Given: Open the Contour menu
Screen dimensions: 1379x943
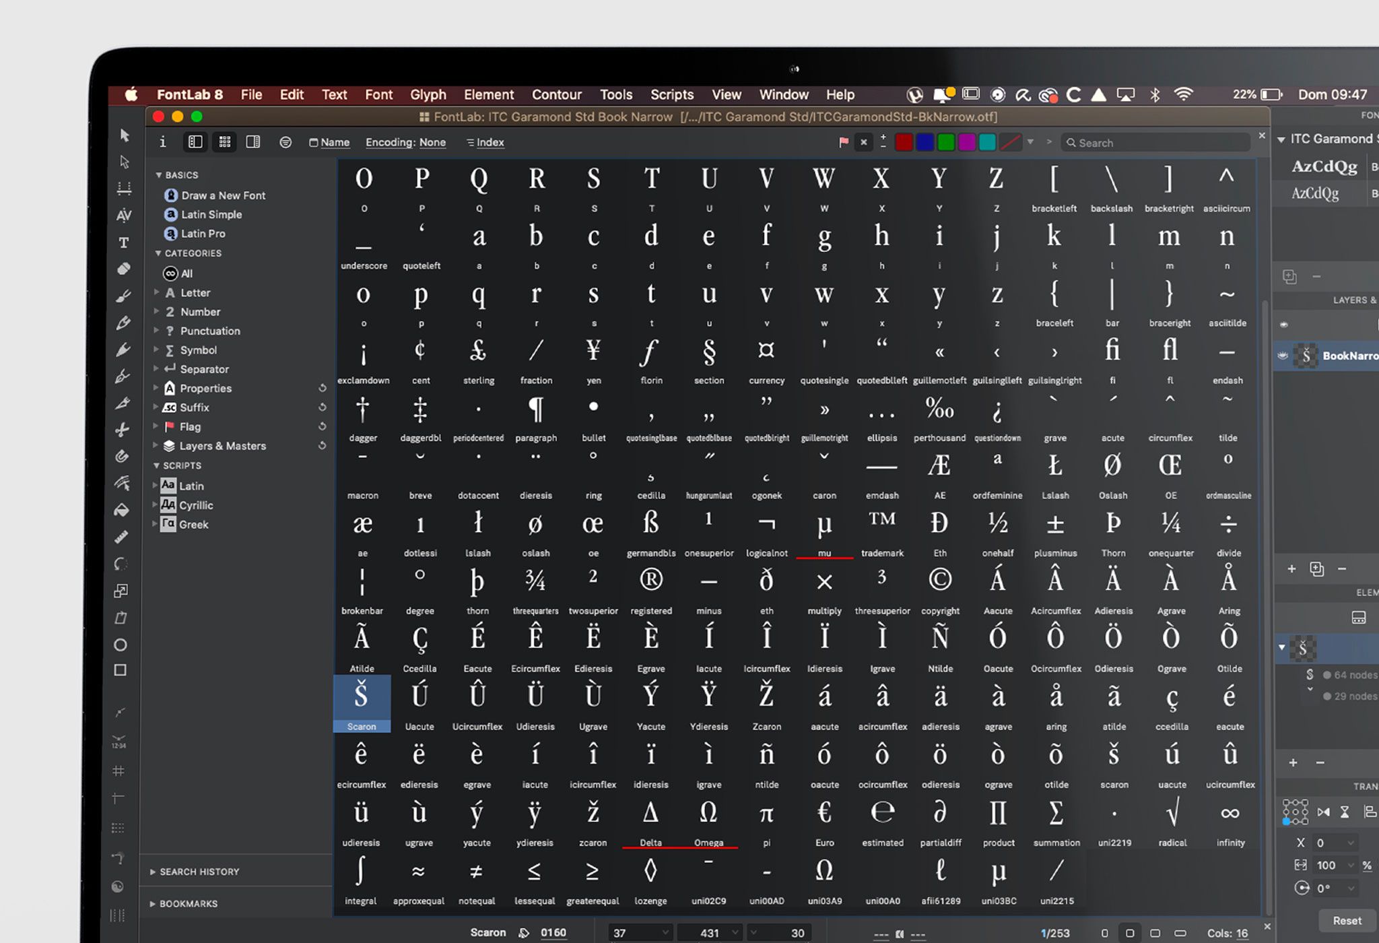Looking at the screenshot, I should [556, 94].
